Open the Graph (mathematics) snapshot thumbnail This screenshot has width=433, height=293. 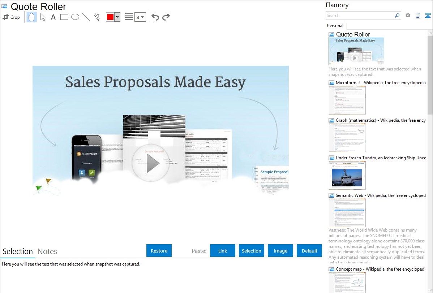click(347, 138)
